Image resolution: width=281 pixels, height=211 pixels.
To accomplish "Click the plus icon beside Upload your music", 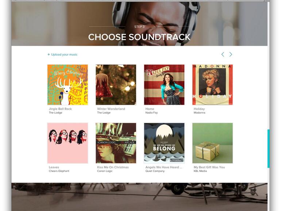I will pos(49,54).
